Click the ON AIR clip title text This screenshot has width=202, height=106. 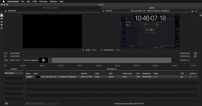coord(150,11)
